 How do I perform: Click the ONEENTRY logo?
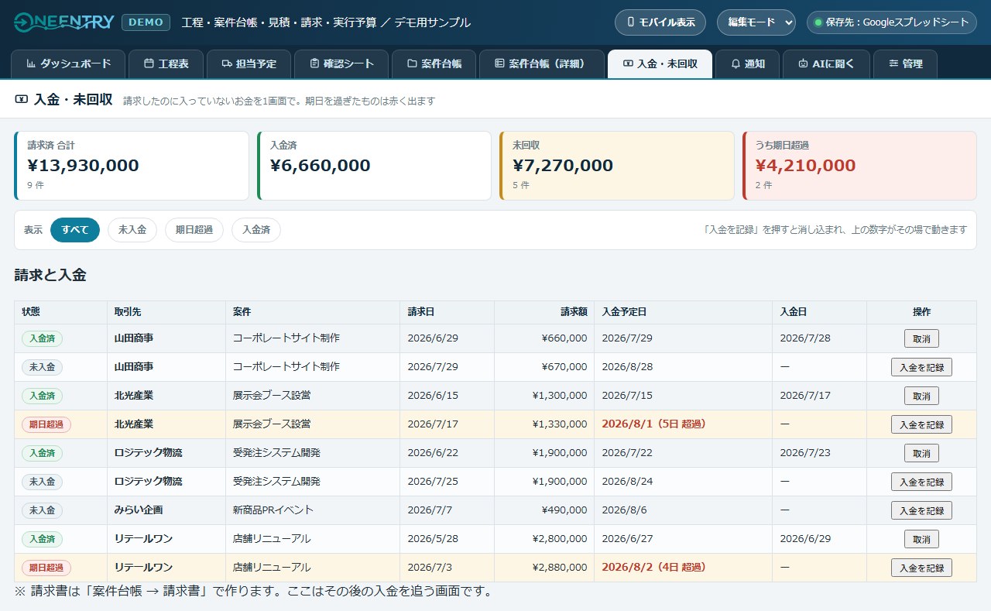point(64,22)
